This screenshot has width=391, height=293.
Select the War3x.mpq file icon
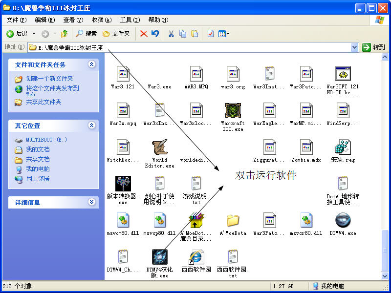point(123,110)
